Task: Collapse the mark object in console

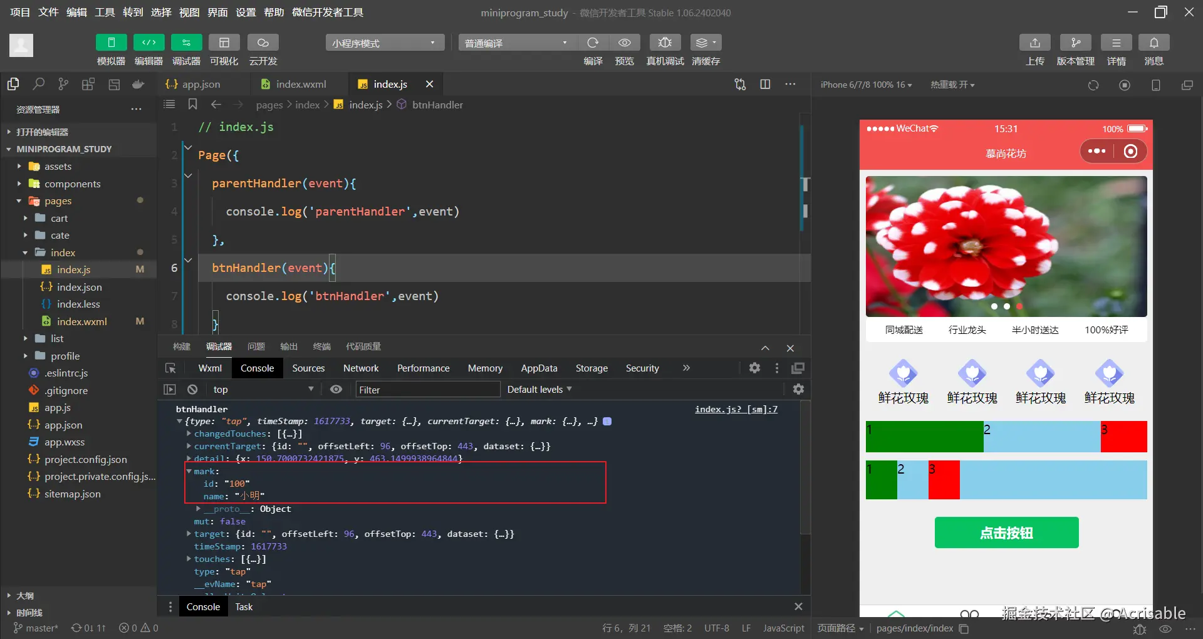Action: click(x=189, y=471)
